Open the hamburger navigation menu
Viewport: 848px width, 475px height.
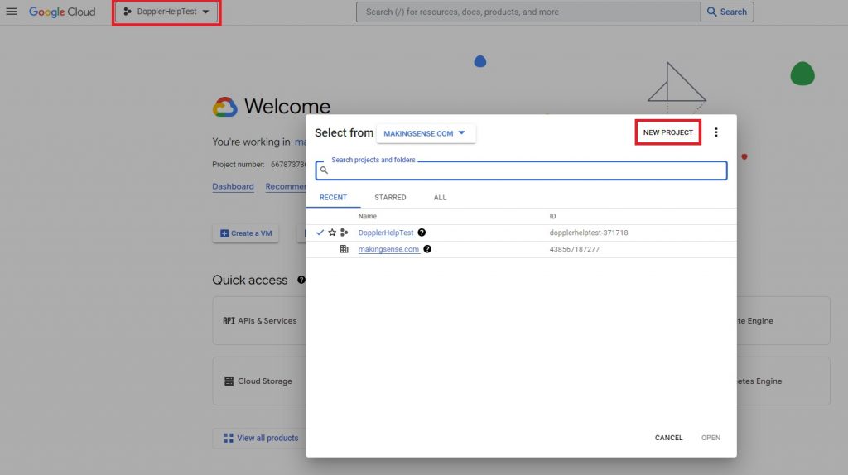click(12, 12)
